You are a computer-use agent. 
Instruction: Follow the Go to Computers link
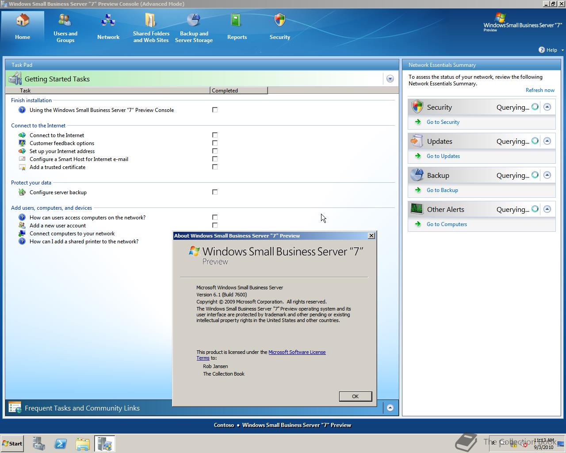pyautogui.click(x=447, y=224)
